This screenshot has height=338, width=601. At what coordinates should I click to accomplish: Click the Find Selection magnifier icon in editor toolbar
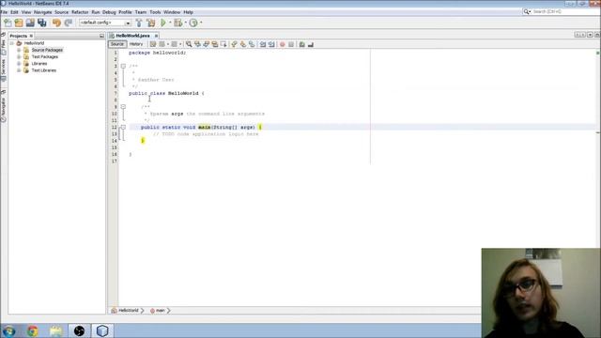click(189, 44)
